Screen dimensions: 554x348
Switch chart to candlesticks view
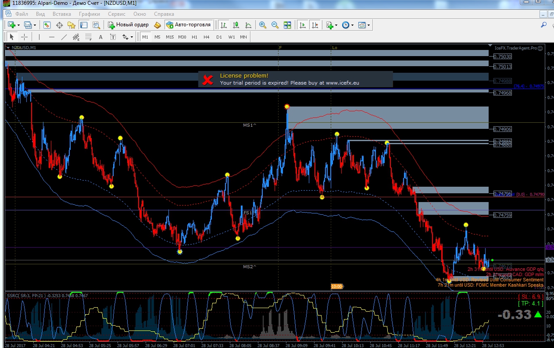pyautogui.click(x=236, y=25)
